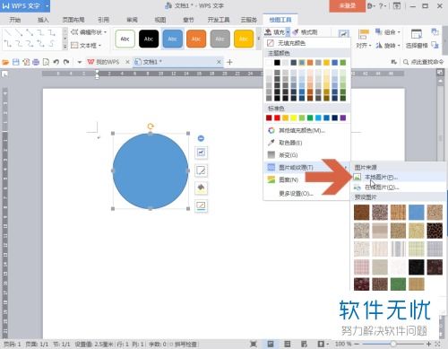This screenshot has width=448, height=349.
Task: Click the Open folder icon in quick toolbar
Action: [x=5, y=62]
